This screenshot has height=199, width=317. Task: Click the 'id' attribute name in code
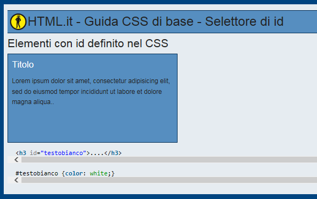coord(33,153)
